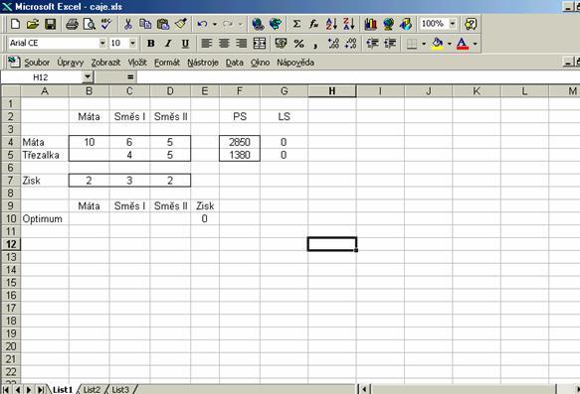The image size is (580, 394).
Task: Click the Sort Ascending icon
Action: 331,25
